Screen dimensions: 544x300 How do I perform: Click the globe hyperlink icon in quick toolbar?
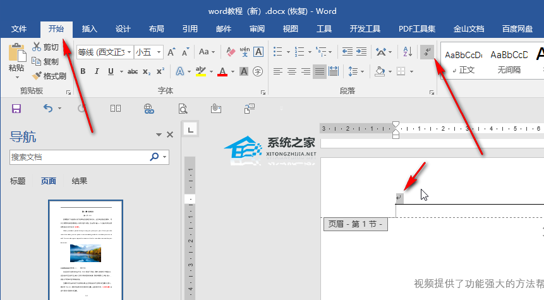coord(149,109)
